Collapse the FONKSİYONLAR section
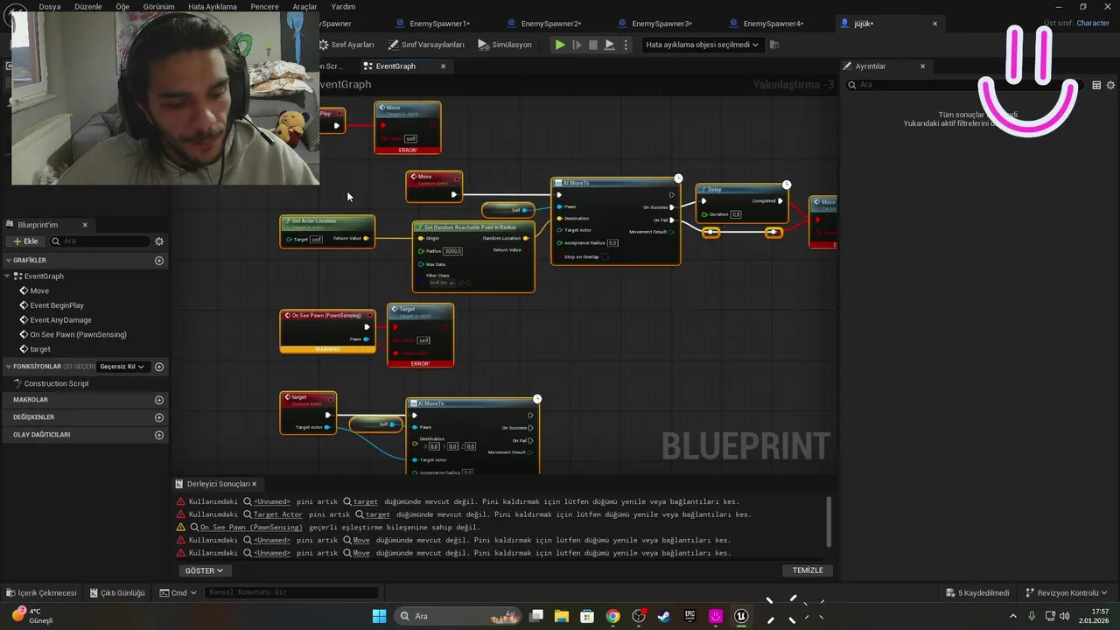The width and height of the screenshot is (1120, 630). point(8,367)
